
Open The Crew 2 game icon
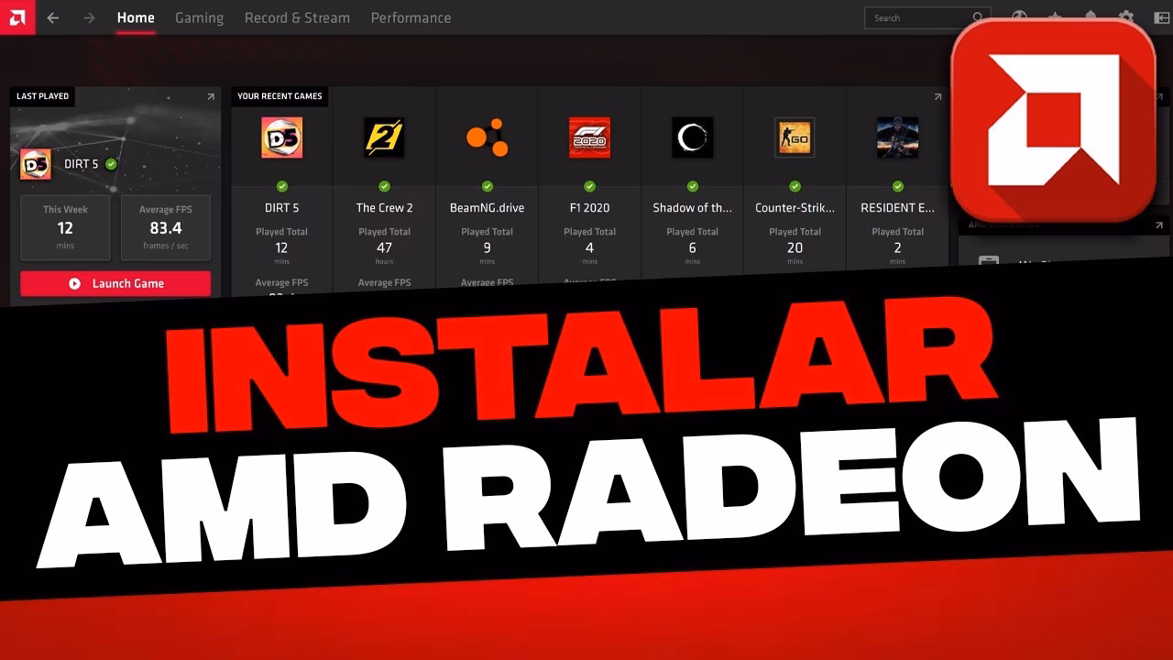pyautogui.click(x=384, y=137)
